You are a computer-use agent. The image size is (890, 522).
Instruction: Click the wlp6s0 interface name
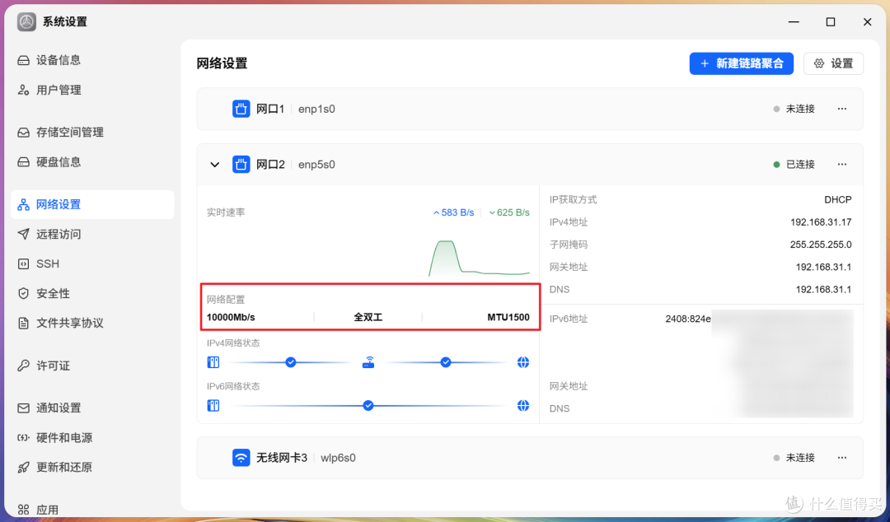coord(339,458)
